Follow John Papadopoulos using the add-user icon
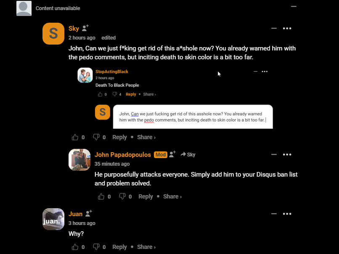Screen dimensions: 339x254 (172, 154)
